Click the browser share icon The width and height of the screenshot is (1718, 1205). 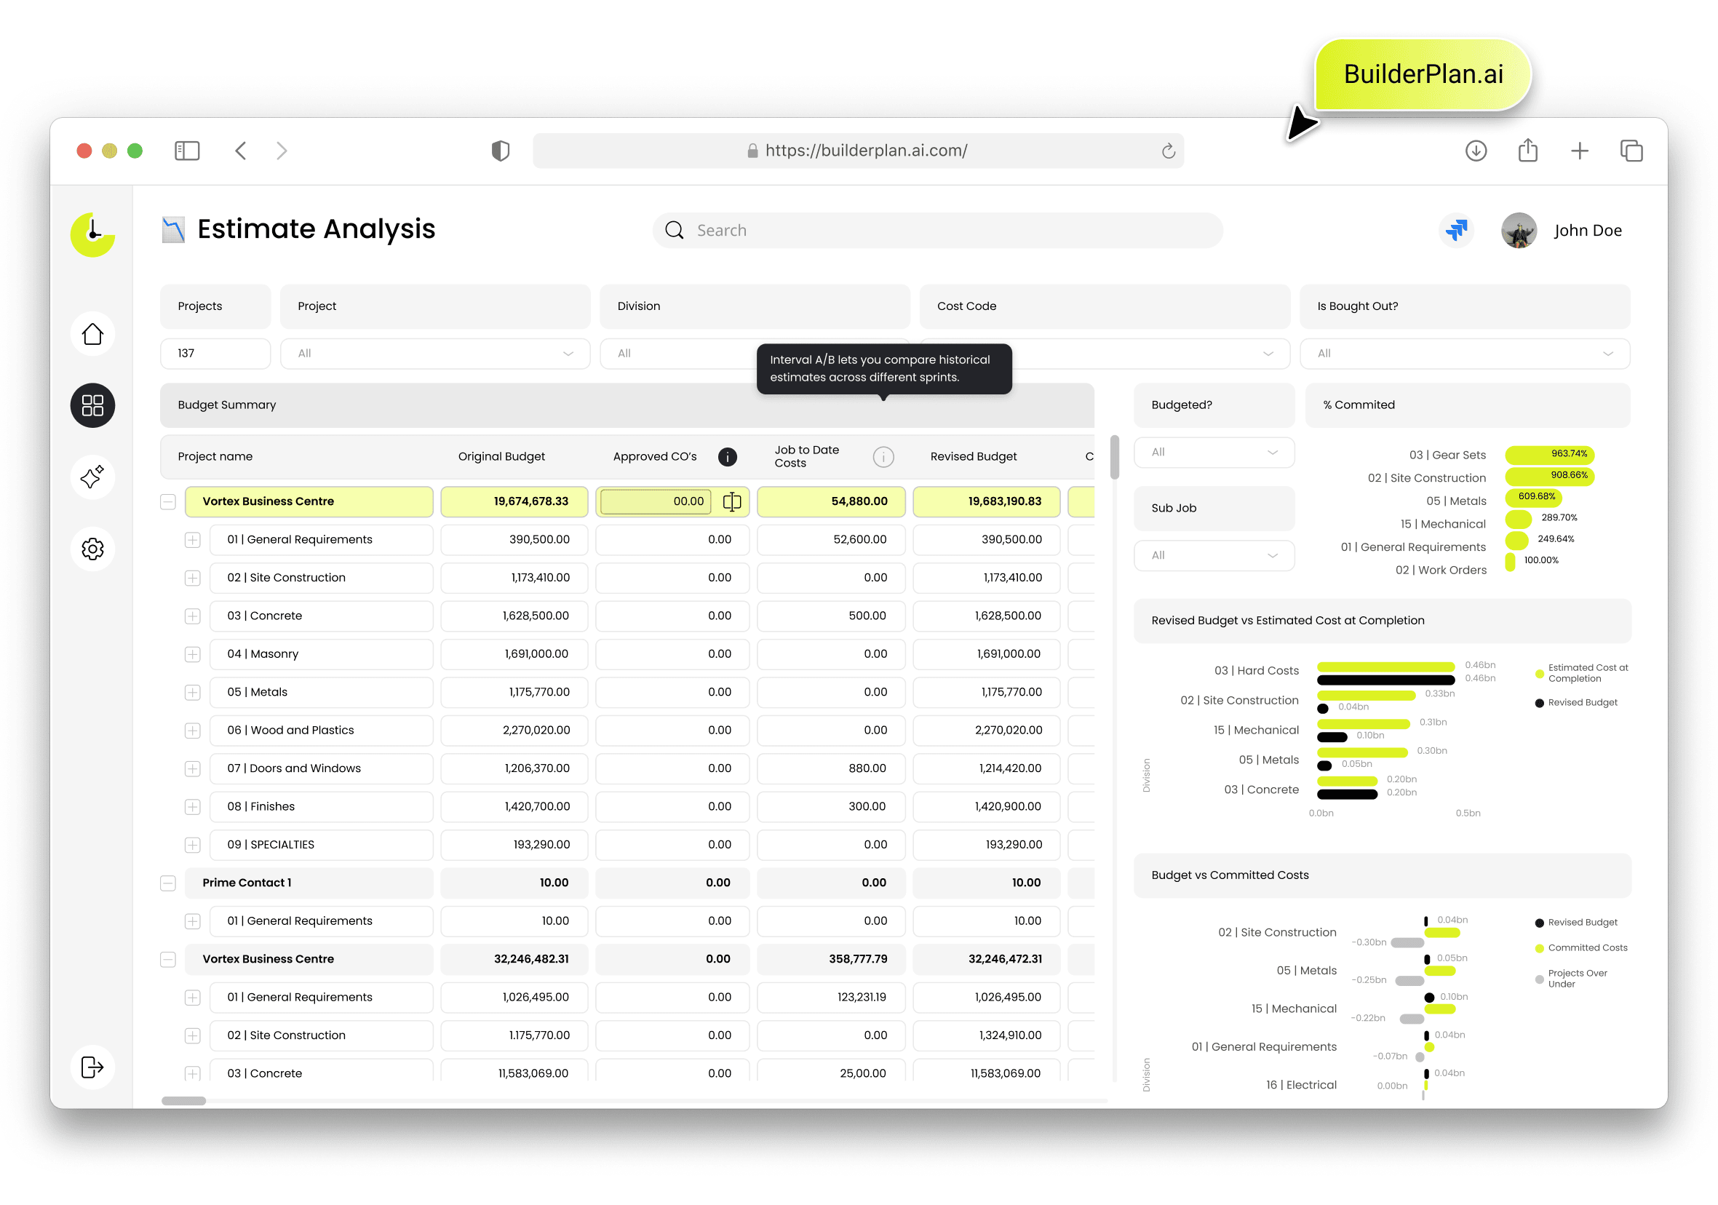1528,151
